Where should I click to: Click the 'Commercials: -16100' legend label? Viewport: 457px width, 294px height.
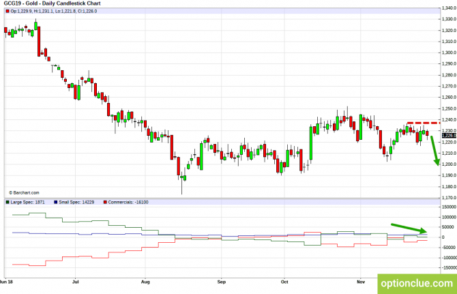tap(128, 202)
